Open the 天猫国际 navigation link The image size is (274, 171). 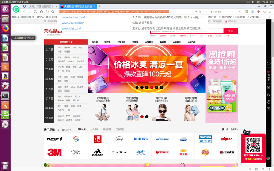[177, 42]
